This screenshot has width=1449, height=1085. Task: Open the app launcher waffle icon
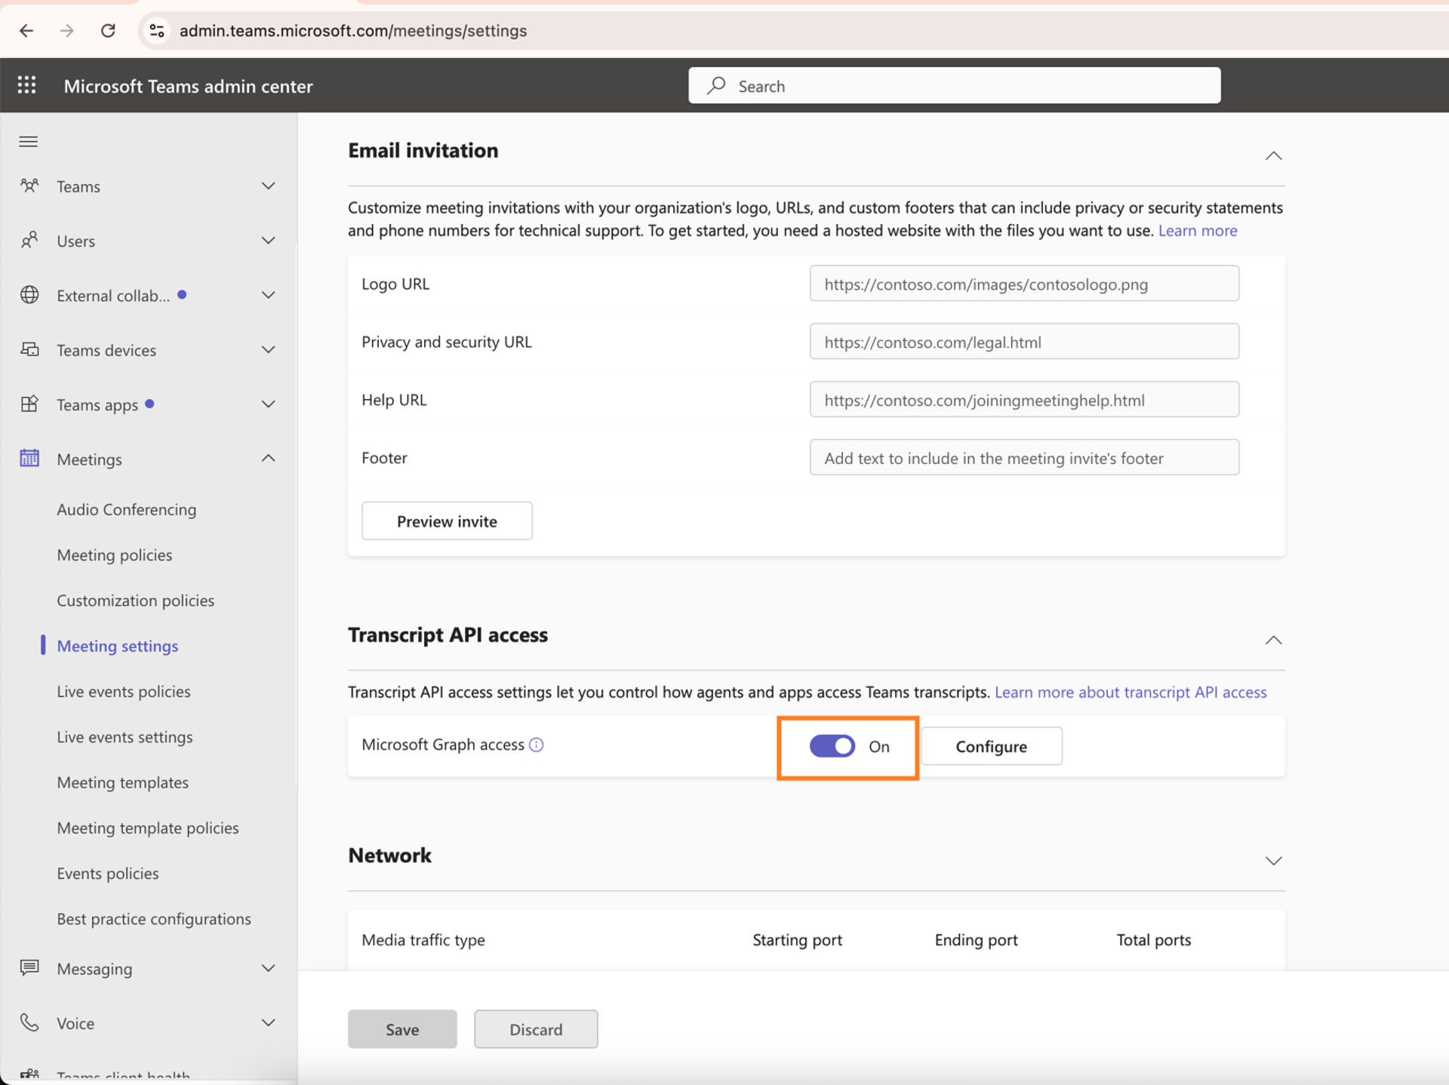pos(26,85)
